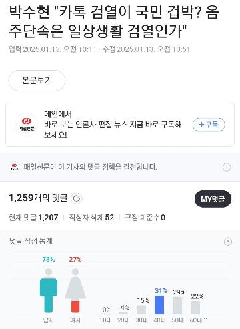Click the 1,259개의 댓글 heading
The height and width of the screenshot is (329, 240).
click(38, 198)
